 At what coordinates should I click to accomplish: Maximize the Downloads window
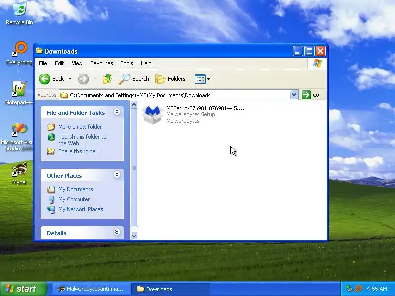(x=309, y=51)
